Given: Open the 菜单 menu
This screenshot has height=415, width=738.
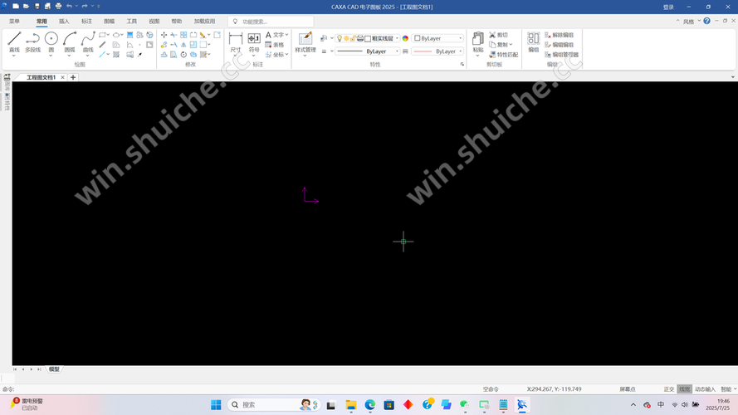Looking at the screenshot, I should [x=15, y=22].
